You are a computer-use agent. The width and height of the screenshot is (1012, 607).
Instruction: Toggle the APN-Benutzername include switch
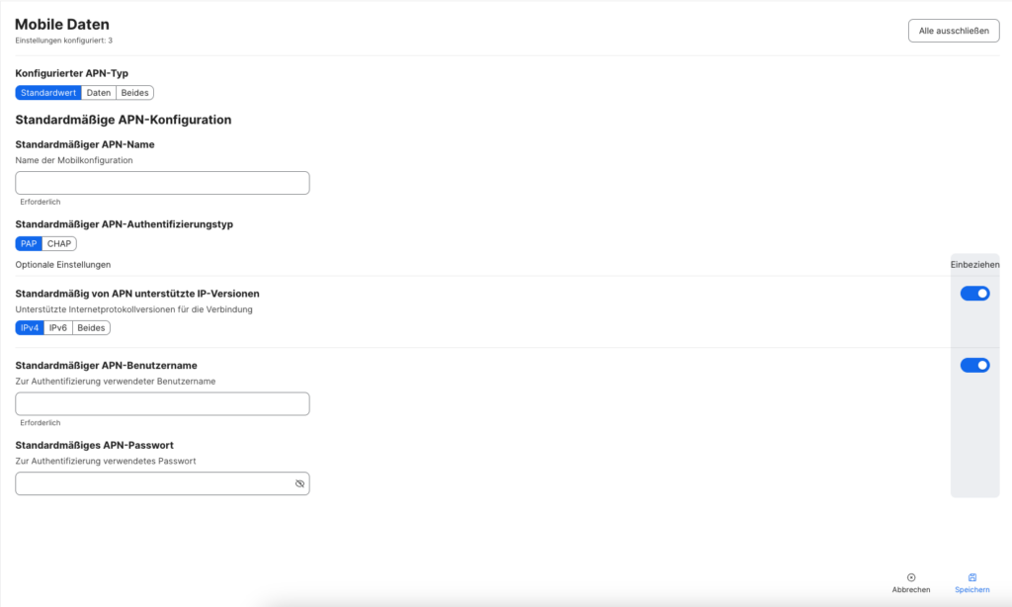pyautogui.click(x=974, y=366)
